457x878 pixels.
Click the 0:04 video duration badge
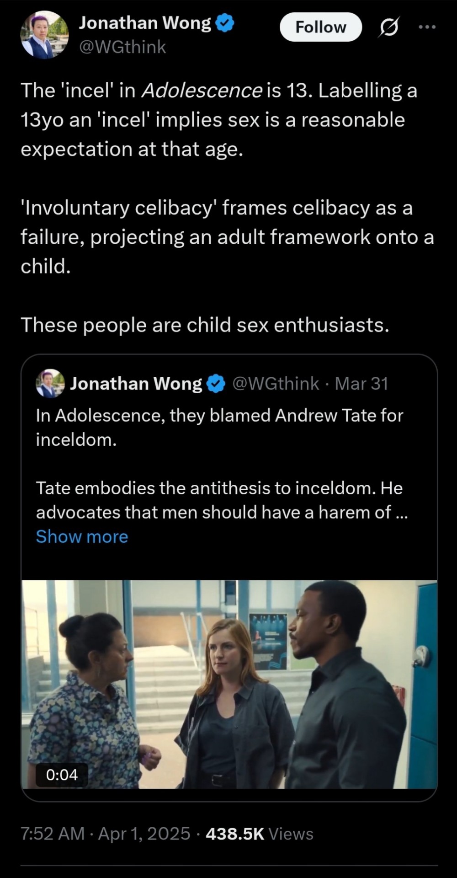click(62, 775)
